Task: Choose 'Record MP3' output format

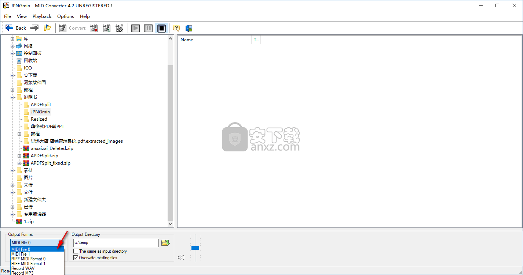Action: pos(37,273)
